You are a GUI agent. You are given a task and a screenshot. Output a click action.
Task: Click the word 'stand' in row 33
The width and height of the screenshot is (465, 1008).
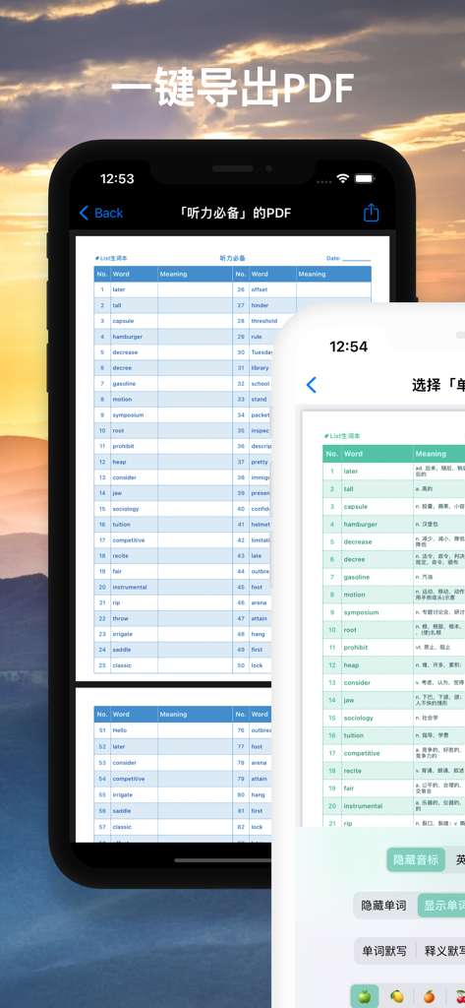click(x=259, y=400)
